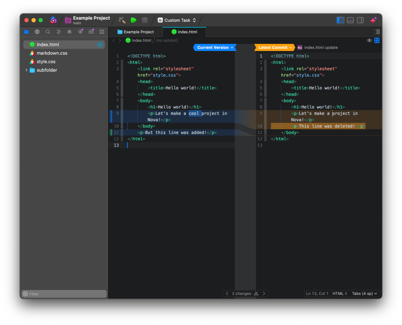This screenshot has height=325, width=402.
Task: Go to the next change
Action: pyautogui.click(x=264, y=293)
